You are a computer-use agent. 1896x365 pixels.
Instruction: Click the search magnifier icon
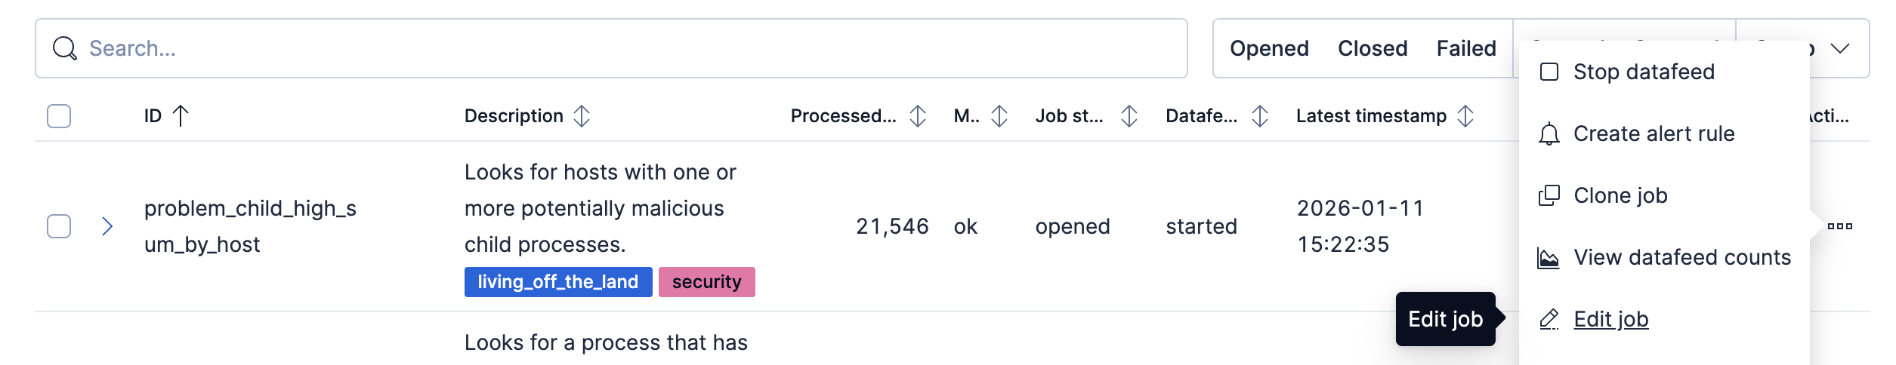click(x=65, y=48)
